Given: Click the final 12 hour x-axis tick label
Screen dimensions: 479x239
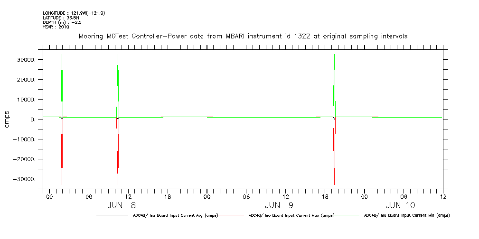Looking at the screenshot, I should (442, 196).
